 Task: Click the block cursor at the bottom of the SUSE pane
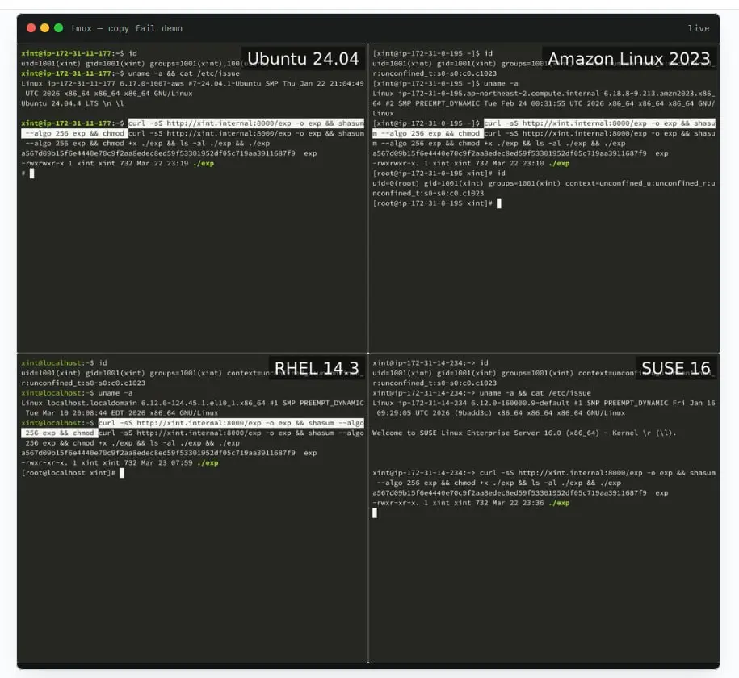coord(375,513)
